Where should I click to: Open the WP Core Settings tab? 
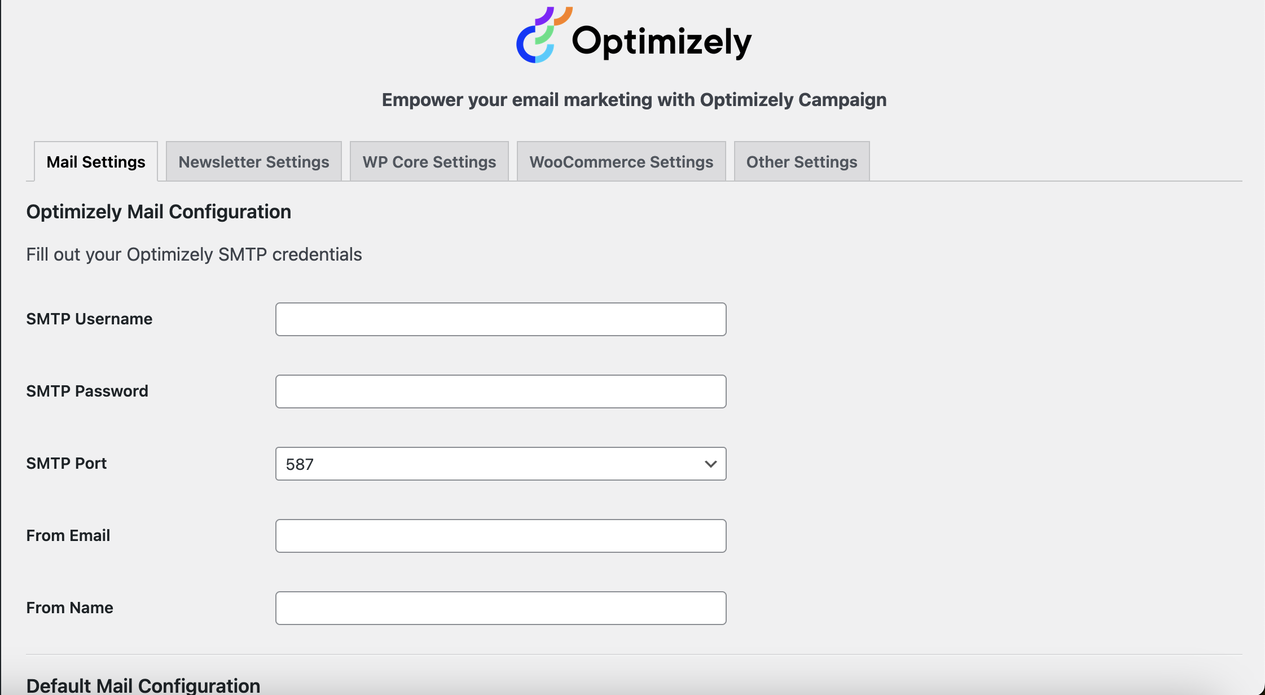(x=429, y=162)
